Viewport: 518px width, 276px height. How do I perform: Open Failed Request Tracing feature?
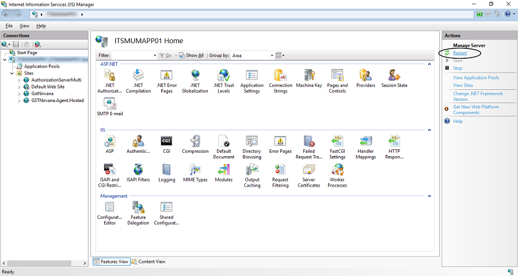click(x=309, y=147)
